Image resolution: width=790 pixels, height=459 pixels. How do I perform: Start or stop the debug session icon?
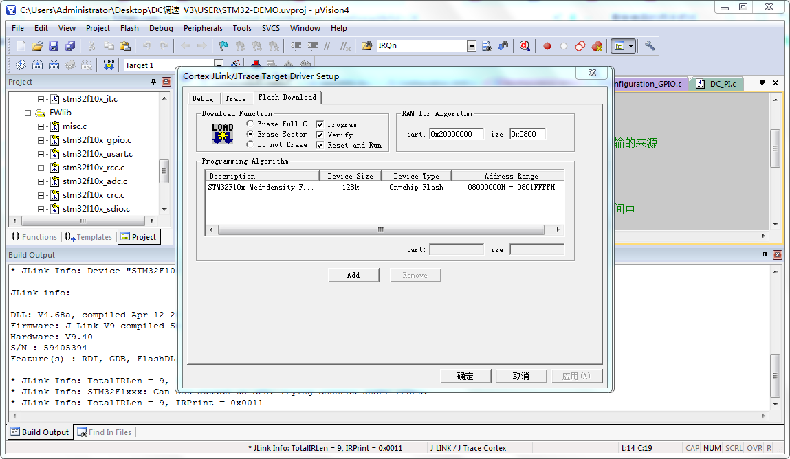click(525, 46)
